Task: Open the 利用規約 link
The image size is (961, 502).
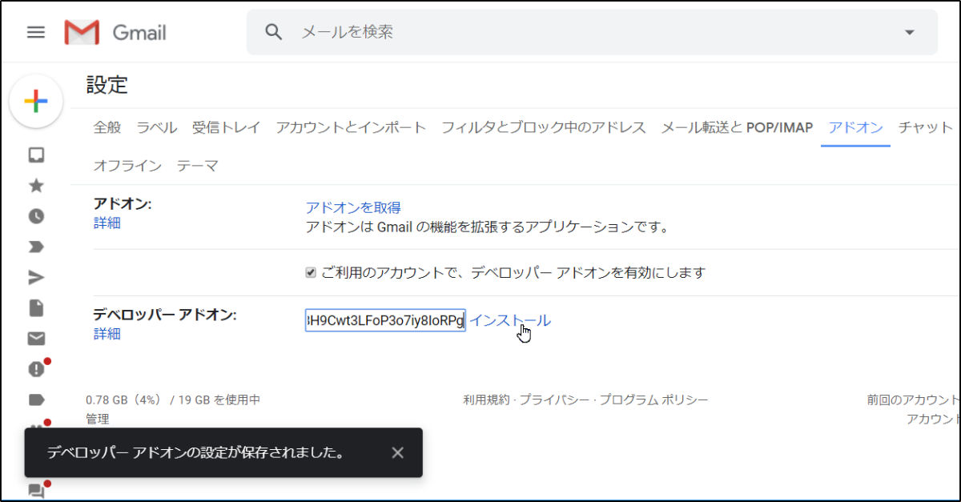Action: (x=486, y=400)
